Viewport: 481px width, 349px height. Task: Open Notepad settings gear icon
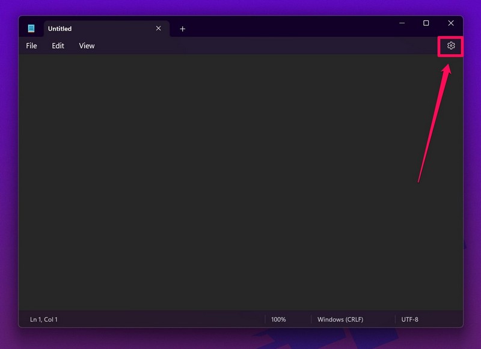(450, 46)
